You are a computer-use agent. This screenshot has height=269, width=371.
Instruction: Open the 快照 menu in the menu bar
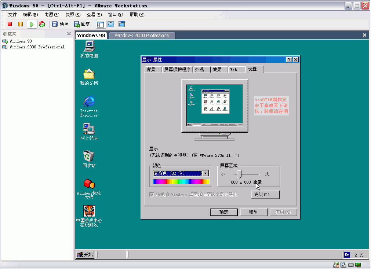pyautogui.click(x=73, y=15)
